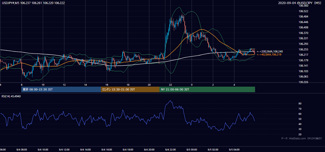
Task: Click the 9/4 12:00 time label
Action: [x=64, y=149]
